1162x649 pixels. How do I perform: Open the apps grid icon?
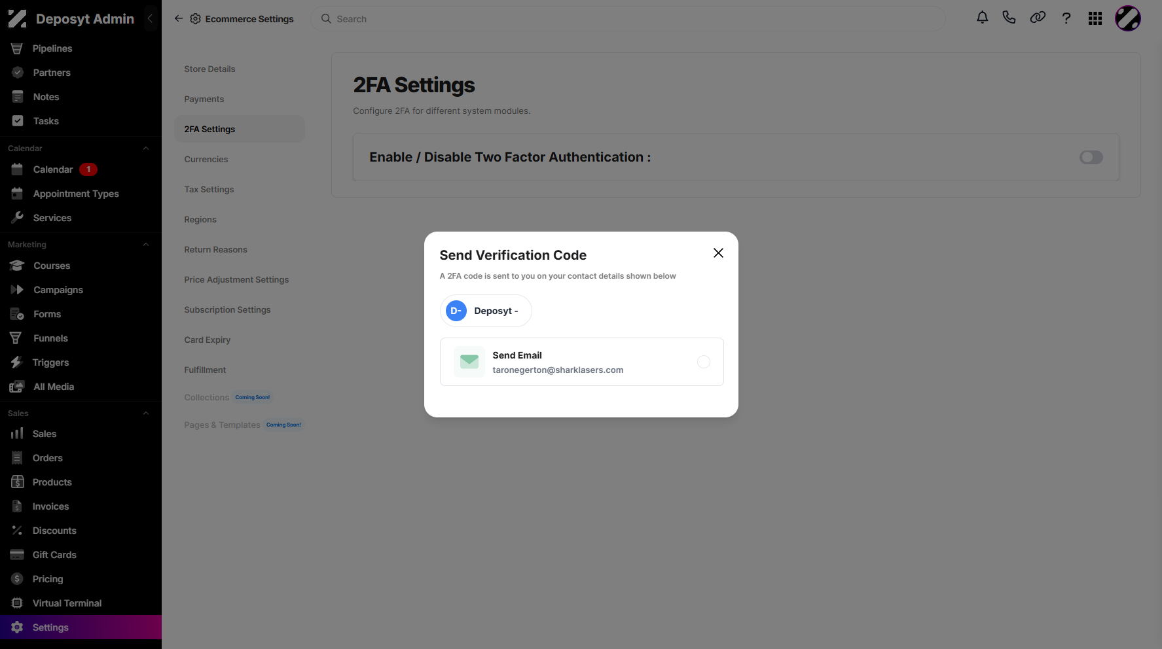click(1095, 18)
